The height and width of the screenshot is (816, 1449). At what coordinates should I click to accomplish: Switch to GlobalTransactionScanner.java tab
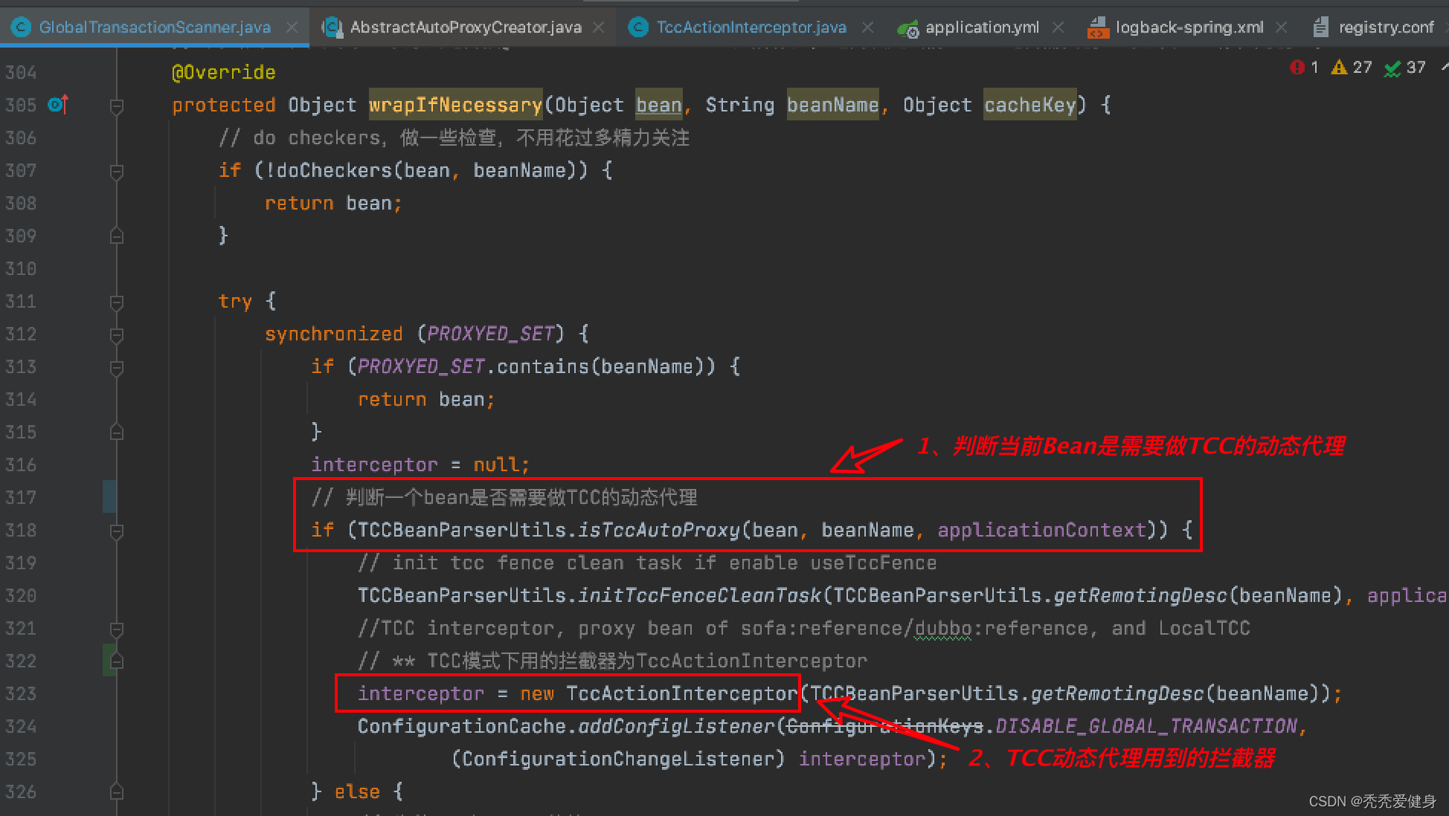coord(155,27)
